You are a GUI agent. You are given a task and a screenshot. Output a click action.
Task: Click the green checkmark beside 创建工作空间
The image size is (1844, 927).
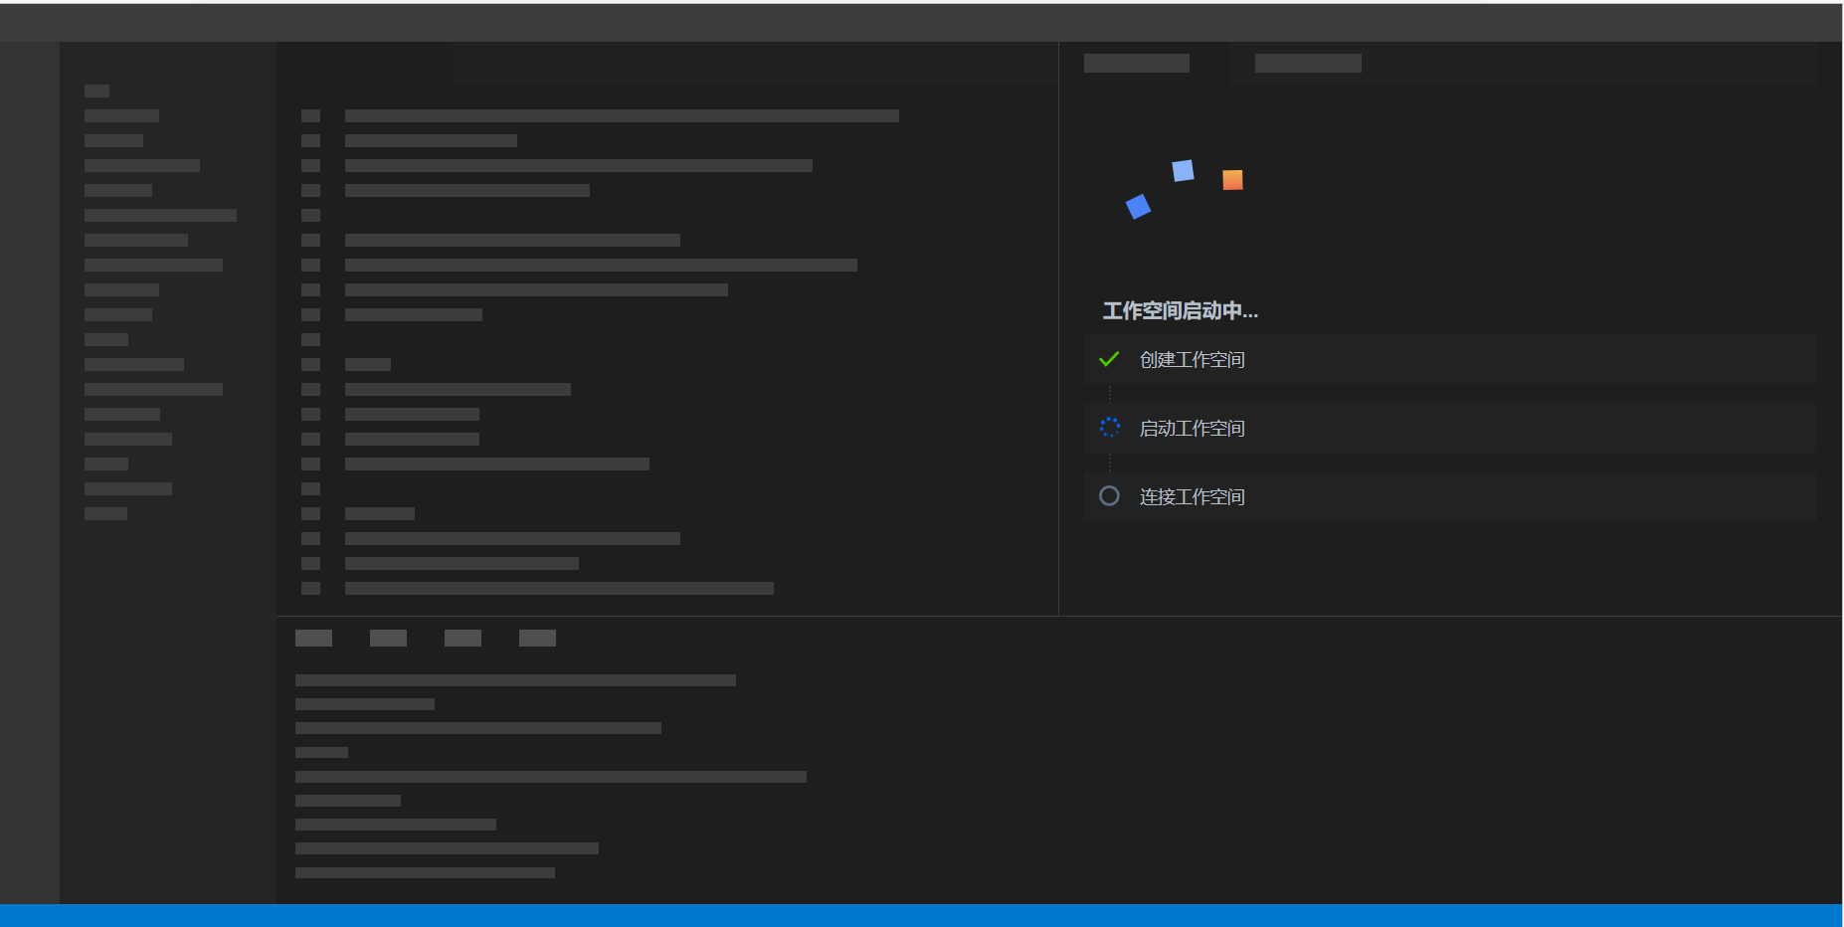click(1109, 359)
